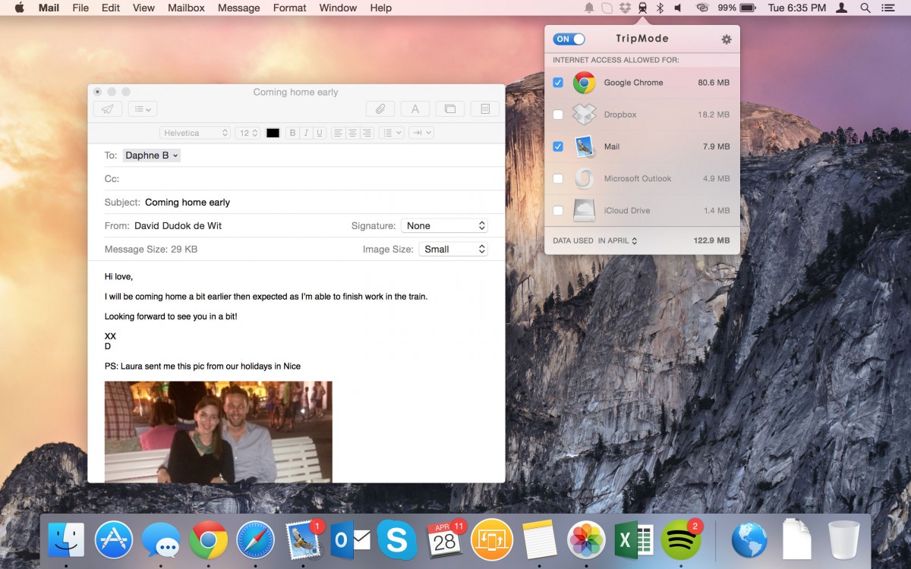The image size is (911, 569).
Task: Open the black text color swatch
Action: [273, 133]
